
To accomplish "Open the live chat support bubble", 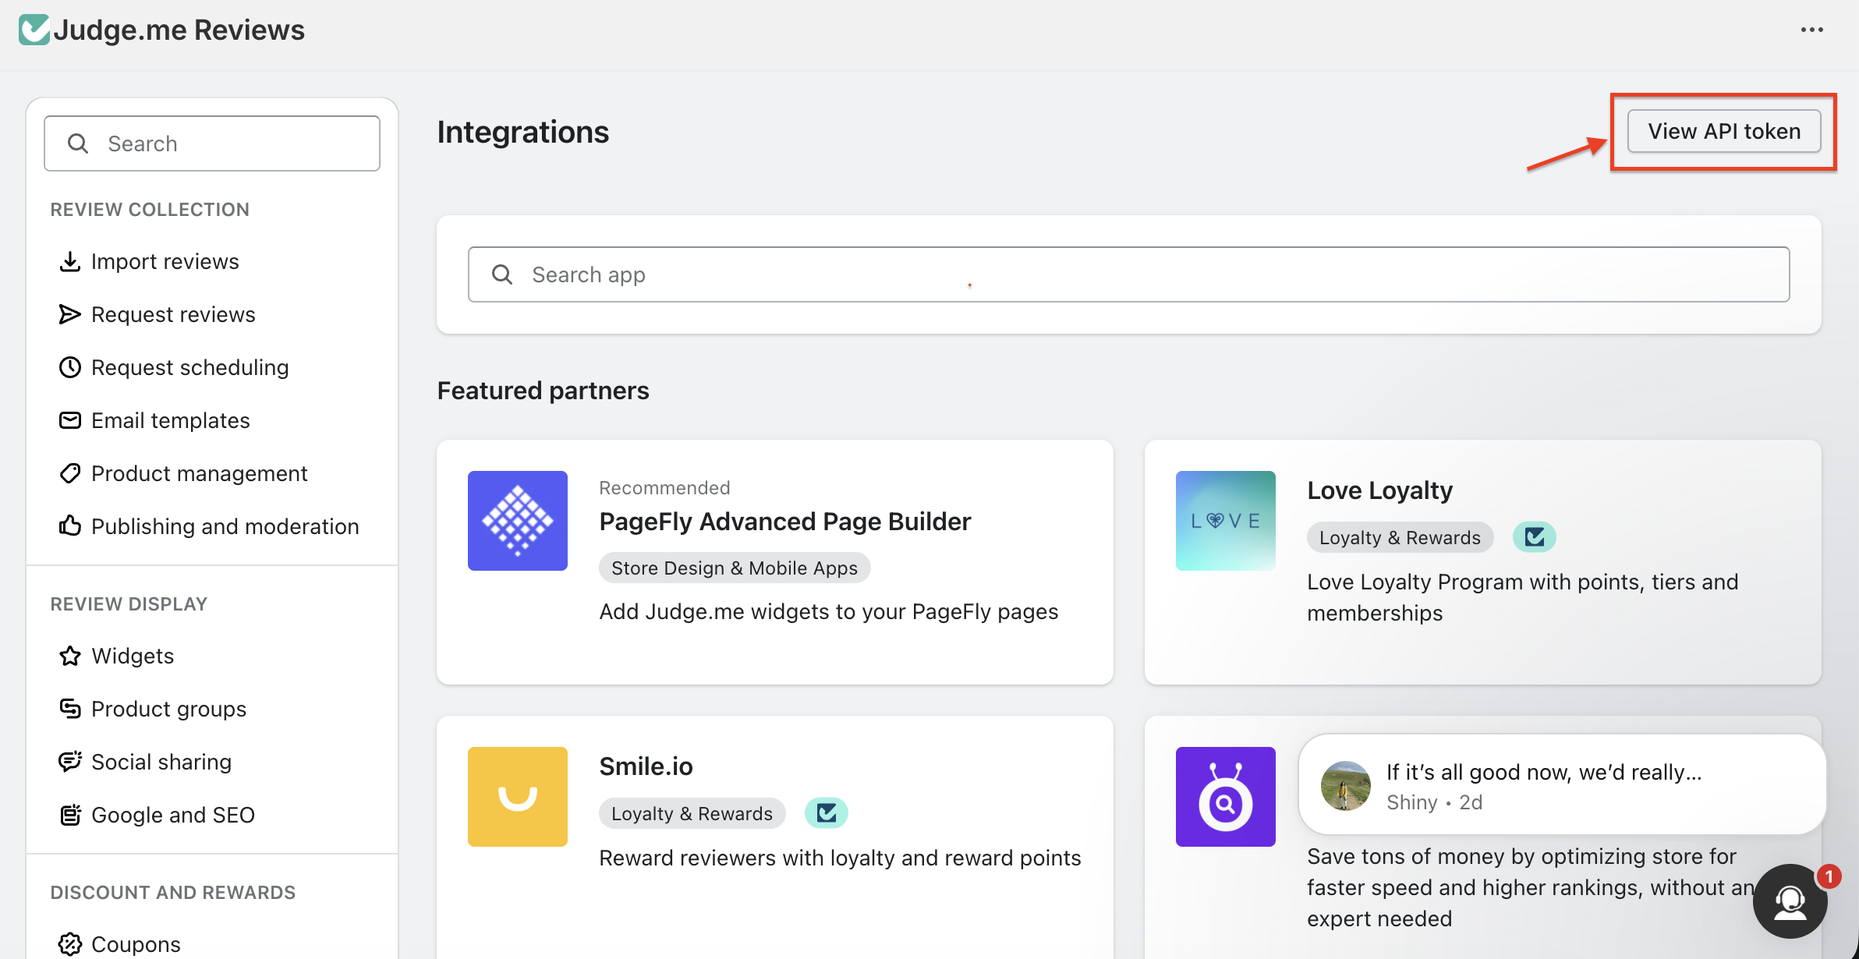I will pyautogui.click(x=1790, y=901).
